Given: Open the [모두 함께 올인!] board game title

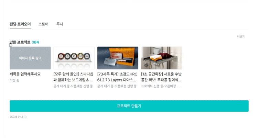Looking at the screenshot, I should coord(73,77).
